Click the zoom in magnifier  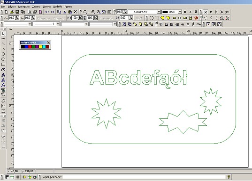click(x=93, y=12)
